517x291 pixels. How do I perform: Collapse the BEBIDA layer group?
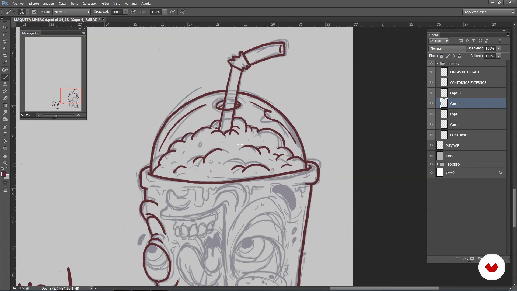438,64
